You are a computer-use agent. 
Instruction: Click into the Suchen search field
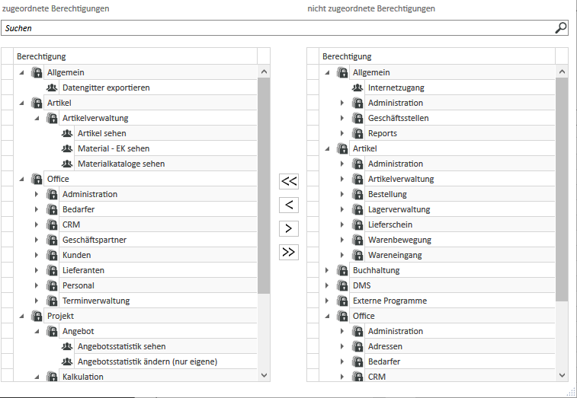pyautogui.click(x=278, y=28)
